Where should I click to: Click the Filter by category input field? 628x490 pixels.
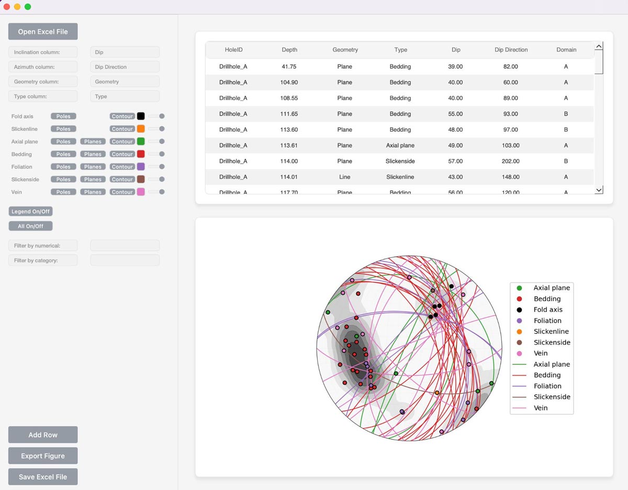click(125, 260)
